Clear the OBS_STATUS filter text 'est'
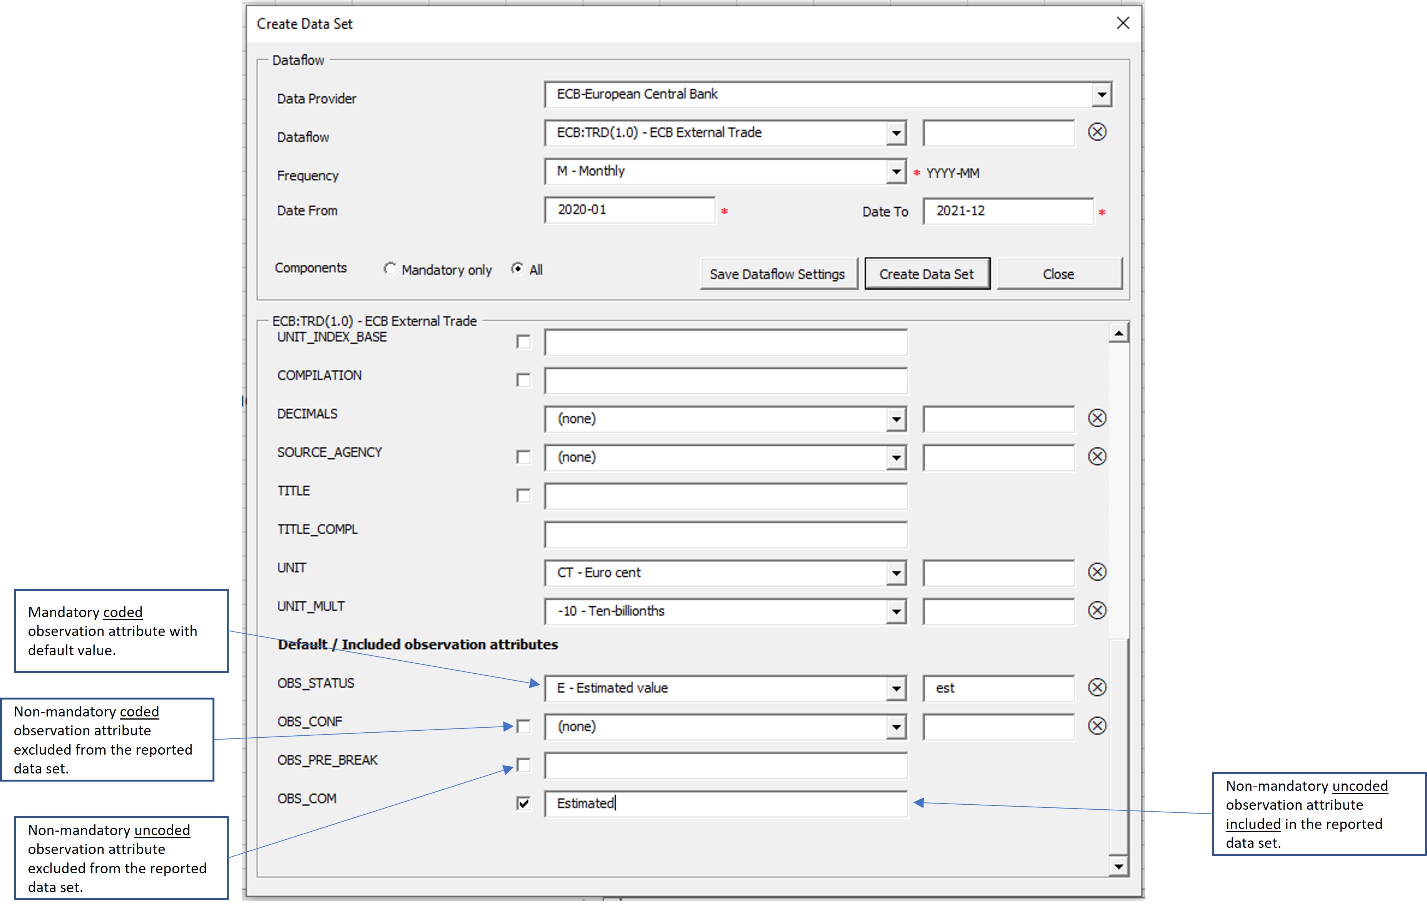 click(x=1097, y=687)
